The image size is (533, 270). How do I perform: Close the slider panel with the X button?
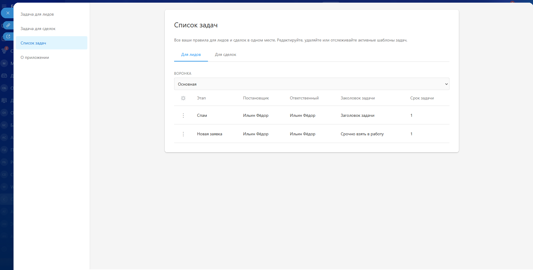pyautogui.click(x=8, y=13)
